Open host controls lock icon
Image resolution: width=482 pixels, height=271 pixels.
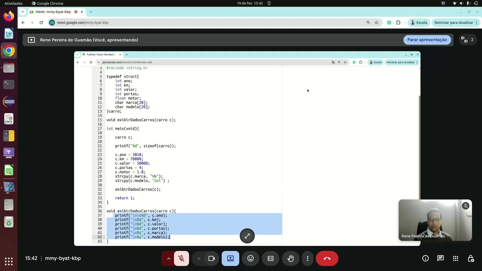point(471,258)
